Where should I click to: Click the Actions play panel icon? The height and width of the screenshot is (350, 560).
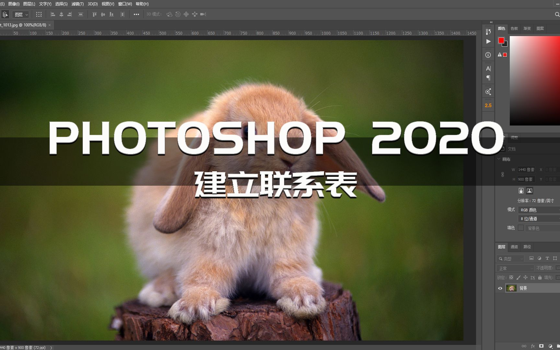(x=488, y=41)
